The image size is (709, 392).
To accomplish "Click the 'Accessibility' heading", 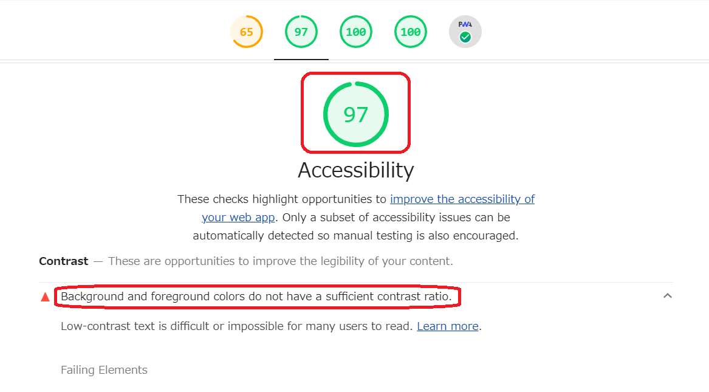I will 356,170.
